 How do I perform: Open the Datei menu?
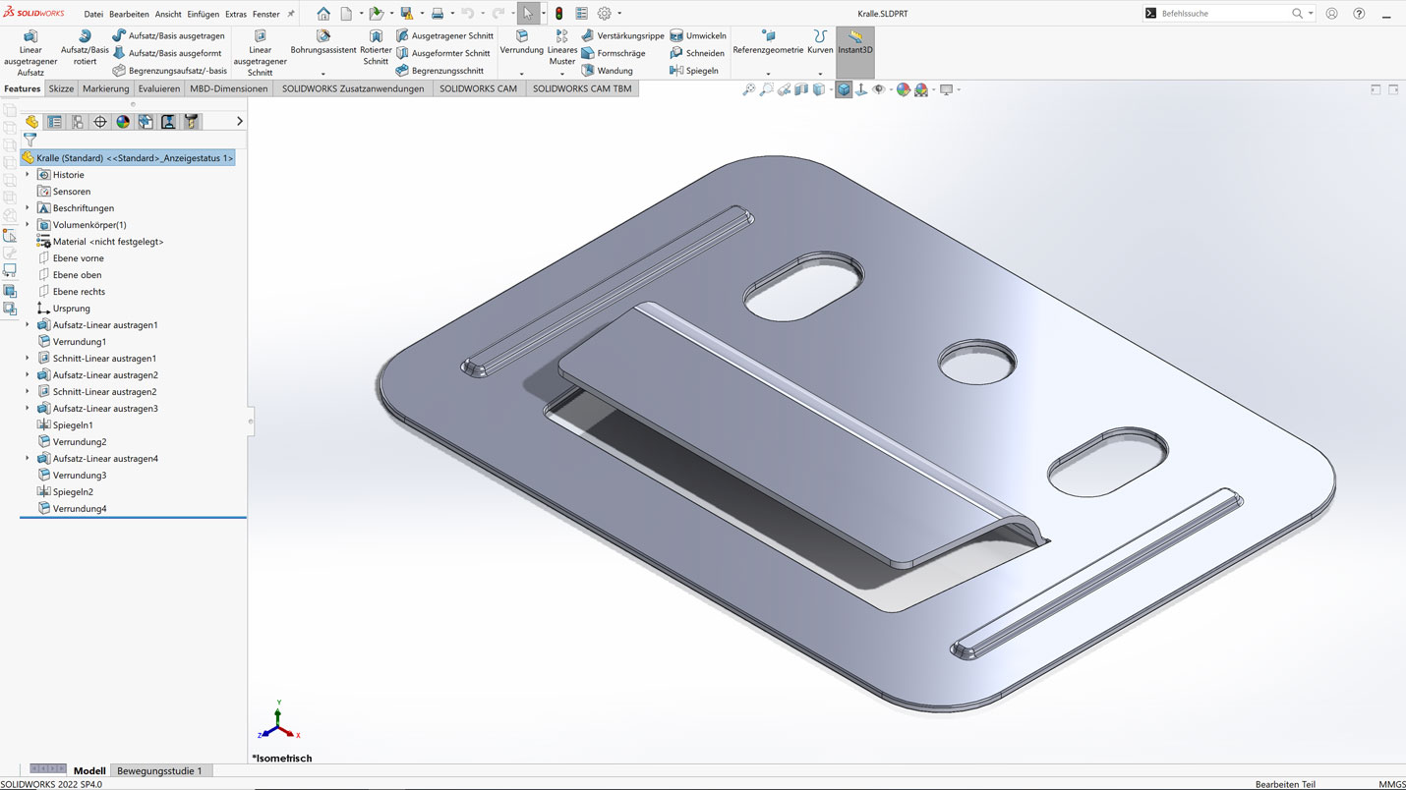[x=93, y=15]
